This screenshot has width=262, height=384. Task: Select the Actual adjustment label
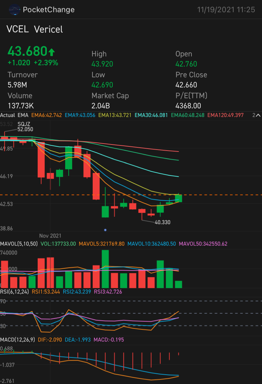coord(7,115)
